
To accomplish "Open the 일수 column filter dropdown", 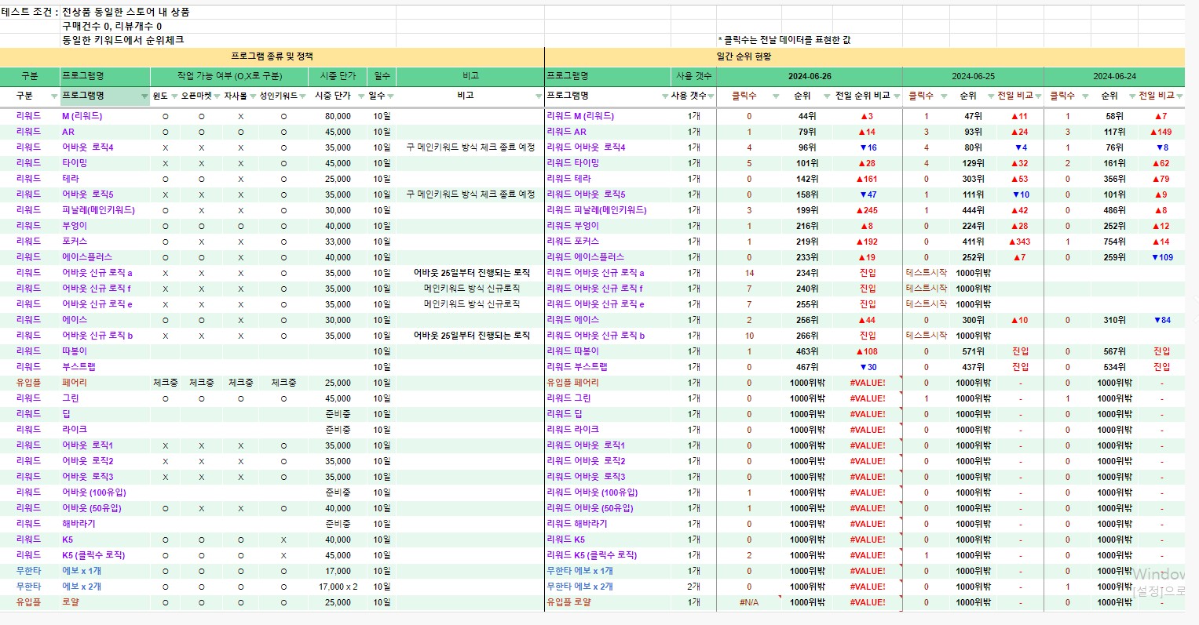I will coord(391,96).
